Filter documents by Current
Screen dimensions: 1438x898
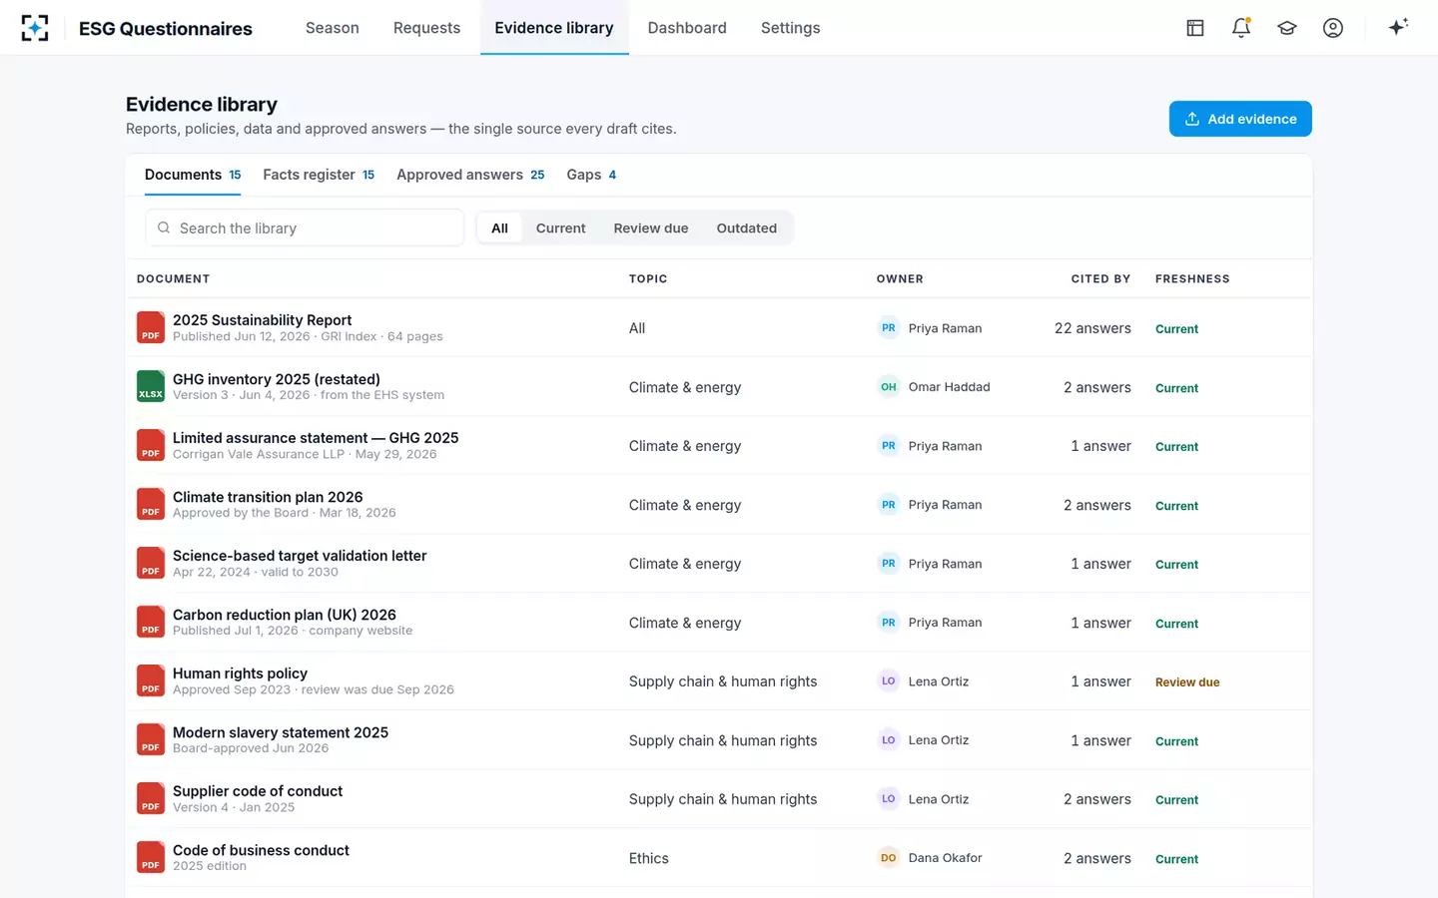coord(560,228)
